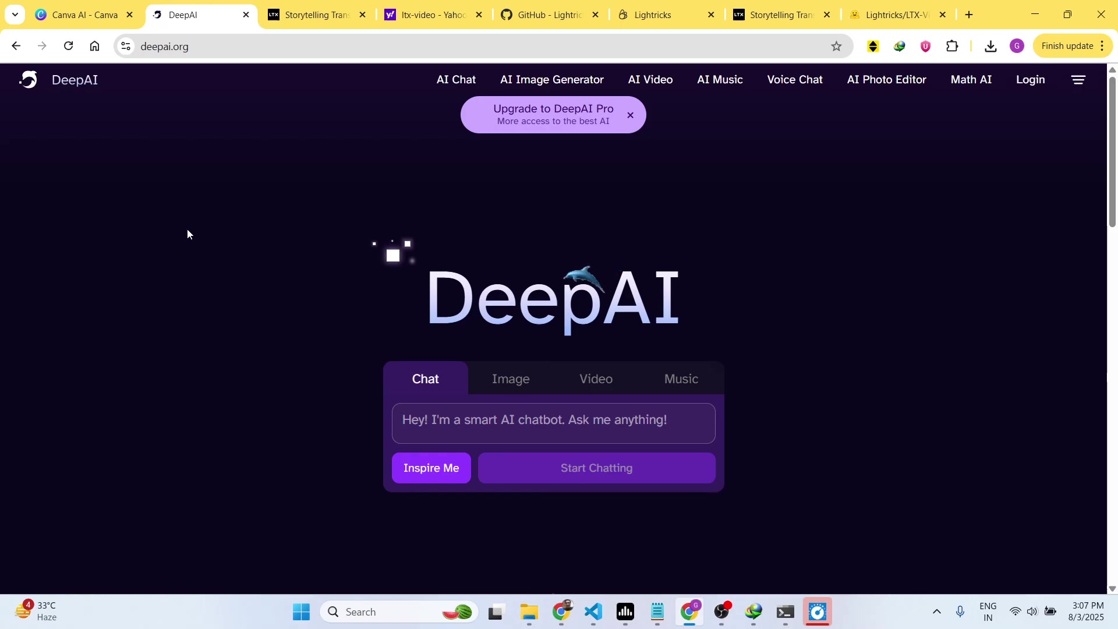Go to browser home page icon
Screen dimensions: 1118x629
pos(94,46)
